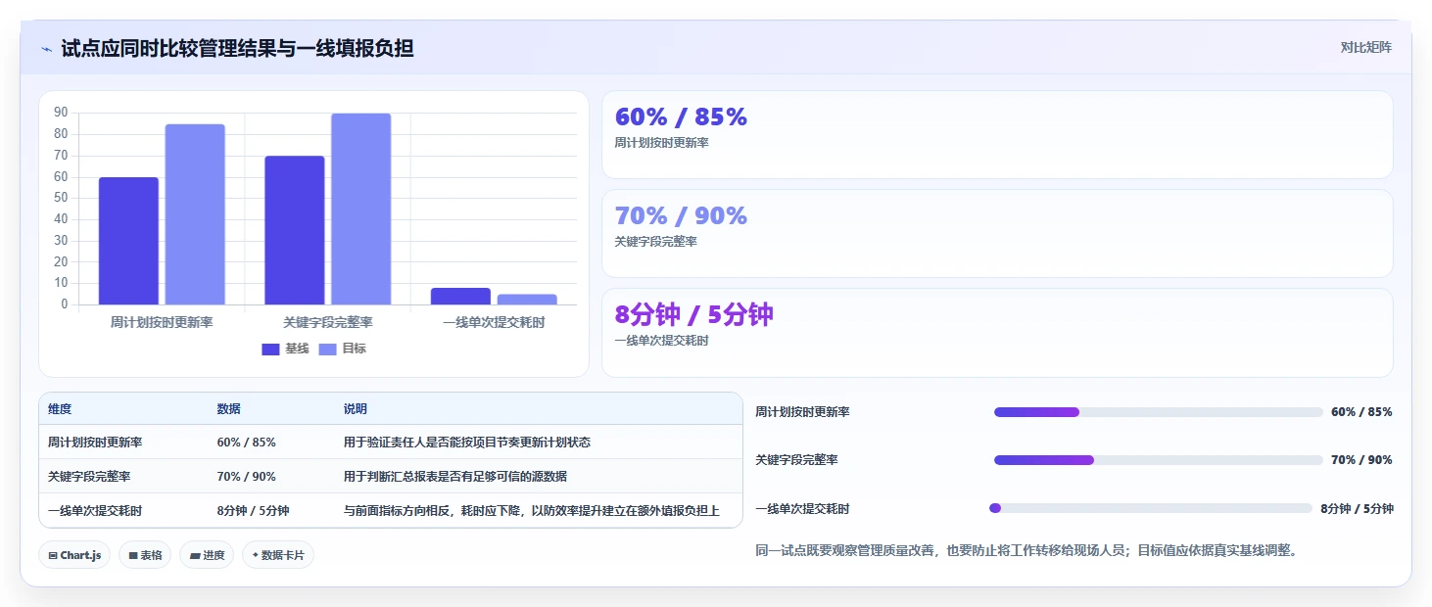Image resolution: width=1432 pixels, height=607 pixels.
Task: Click the sparkle icon in 数据卡片 tag
Action: pyautogui.click(x=256, y=555)
